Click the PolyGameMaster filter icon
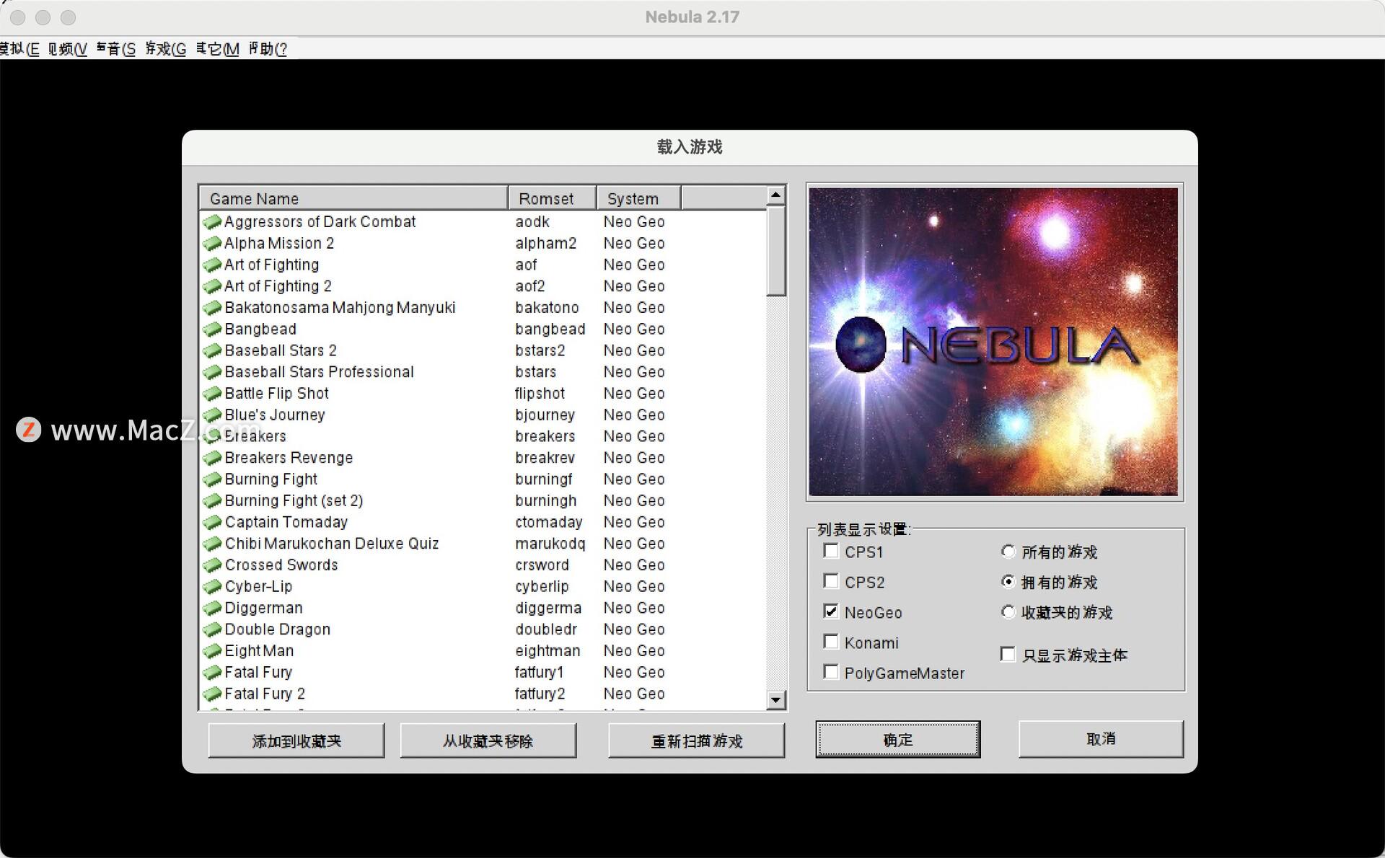The height and width of the screenshot is (858, 1385). (827, 675)
